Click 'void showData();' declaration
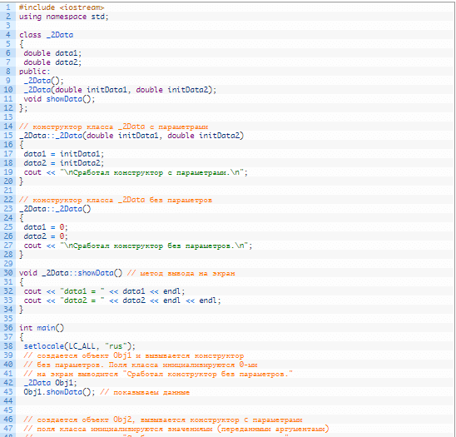This screenshot has width=456, height=437. point(59,99)
